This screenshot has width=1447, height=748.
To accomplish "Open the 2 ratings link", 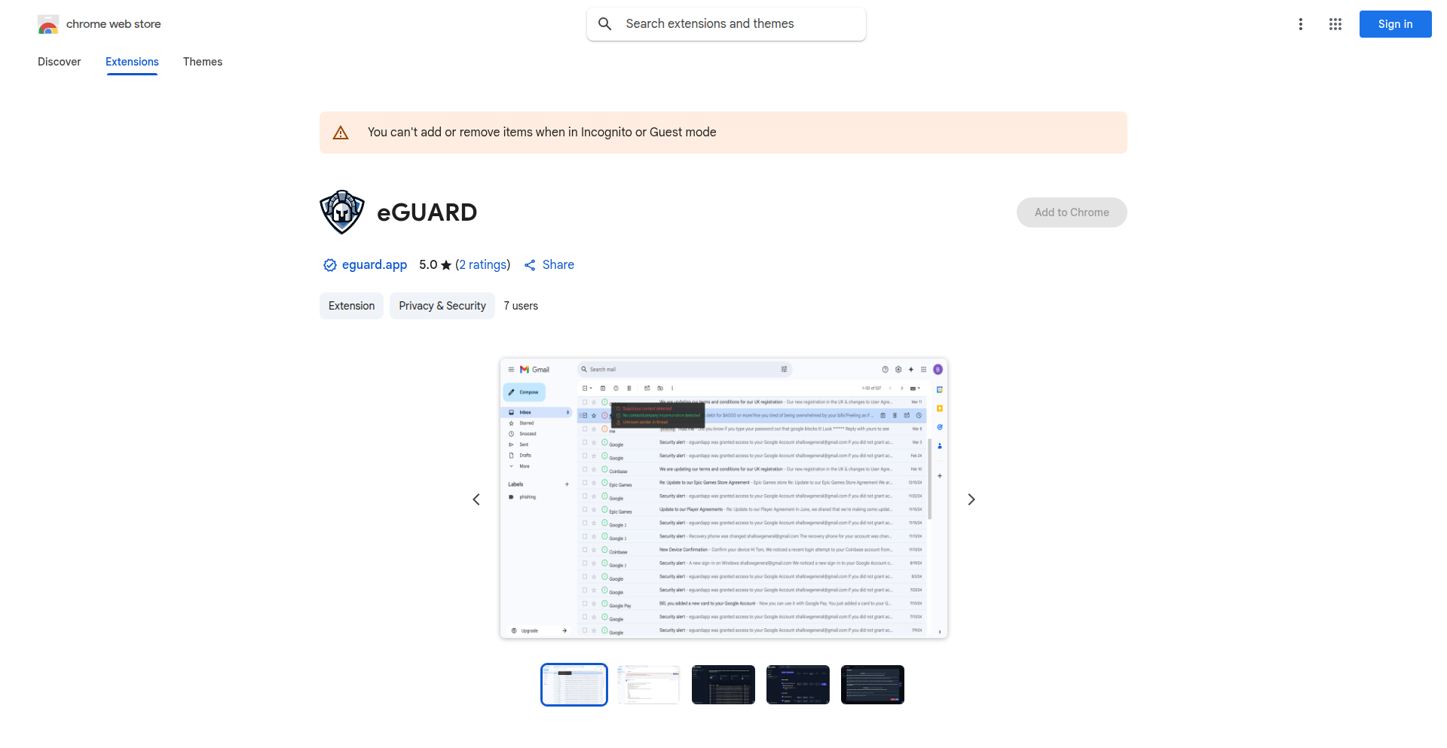I will tap(483, 265).
